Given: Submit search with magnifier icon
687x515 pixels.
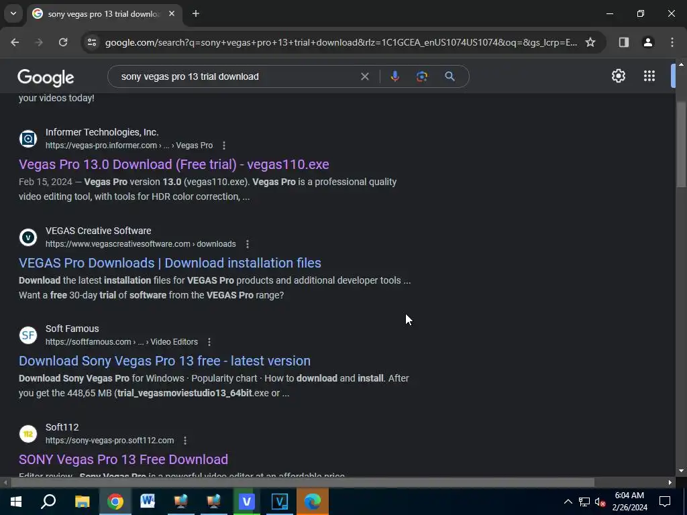Looking at the screenshot, I should pos(450,76).
